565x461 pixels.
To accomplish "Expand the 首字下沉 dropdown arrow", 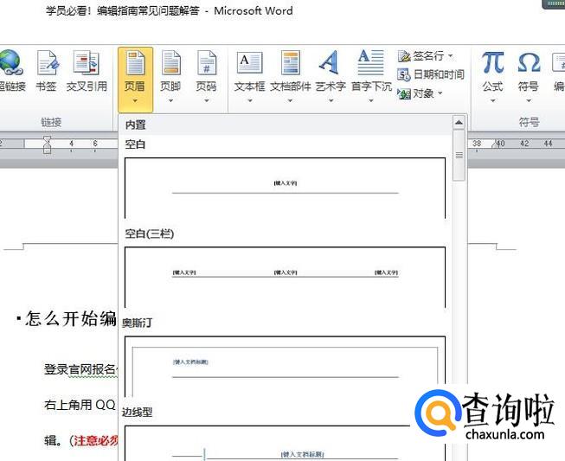I will 371,101.
